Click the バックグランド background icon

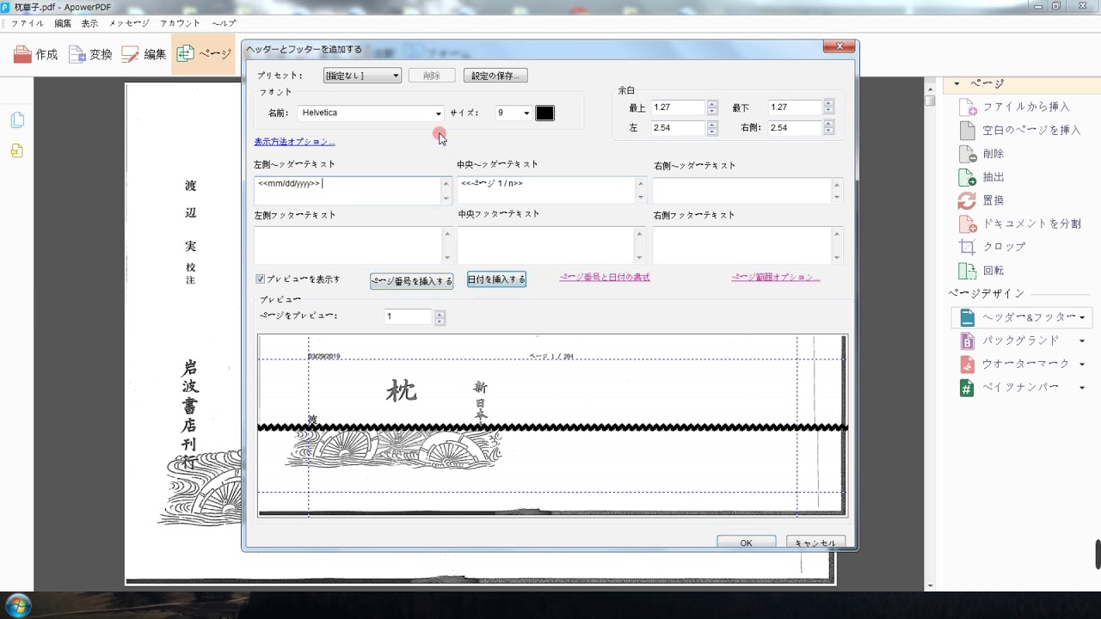(968, 341)
